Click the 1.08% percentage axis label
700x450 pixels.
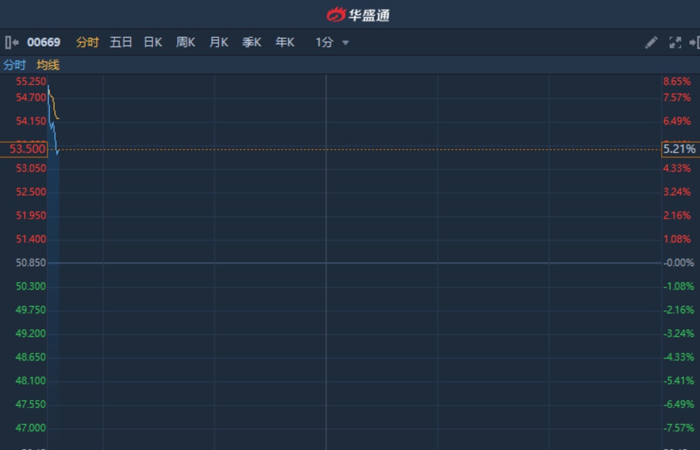[677, 240]
